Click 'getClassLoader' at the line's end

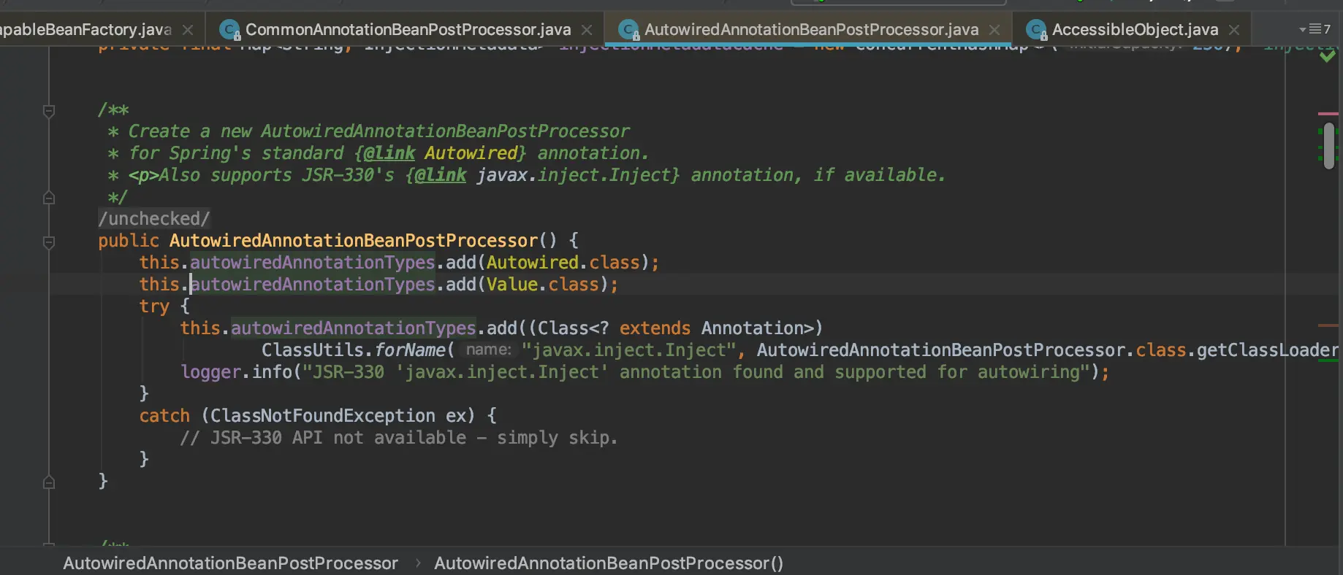click(x=1268, y=350)
